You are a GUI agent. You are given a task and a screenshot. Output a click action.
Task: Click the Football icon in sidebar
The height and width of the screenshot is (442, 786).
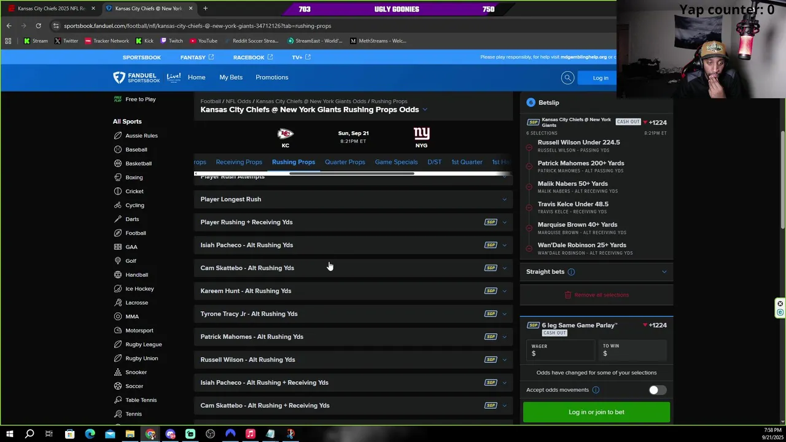pos(117,233)
